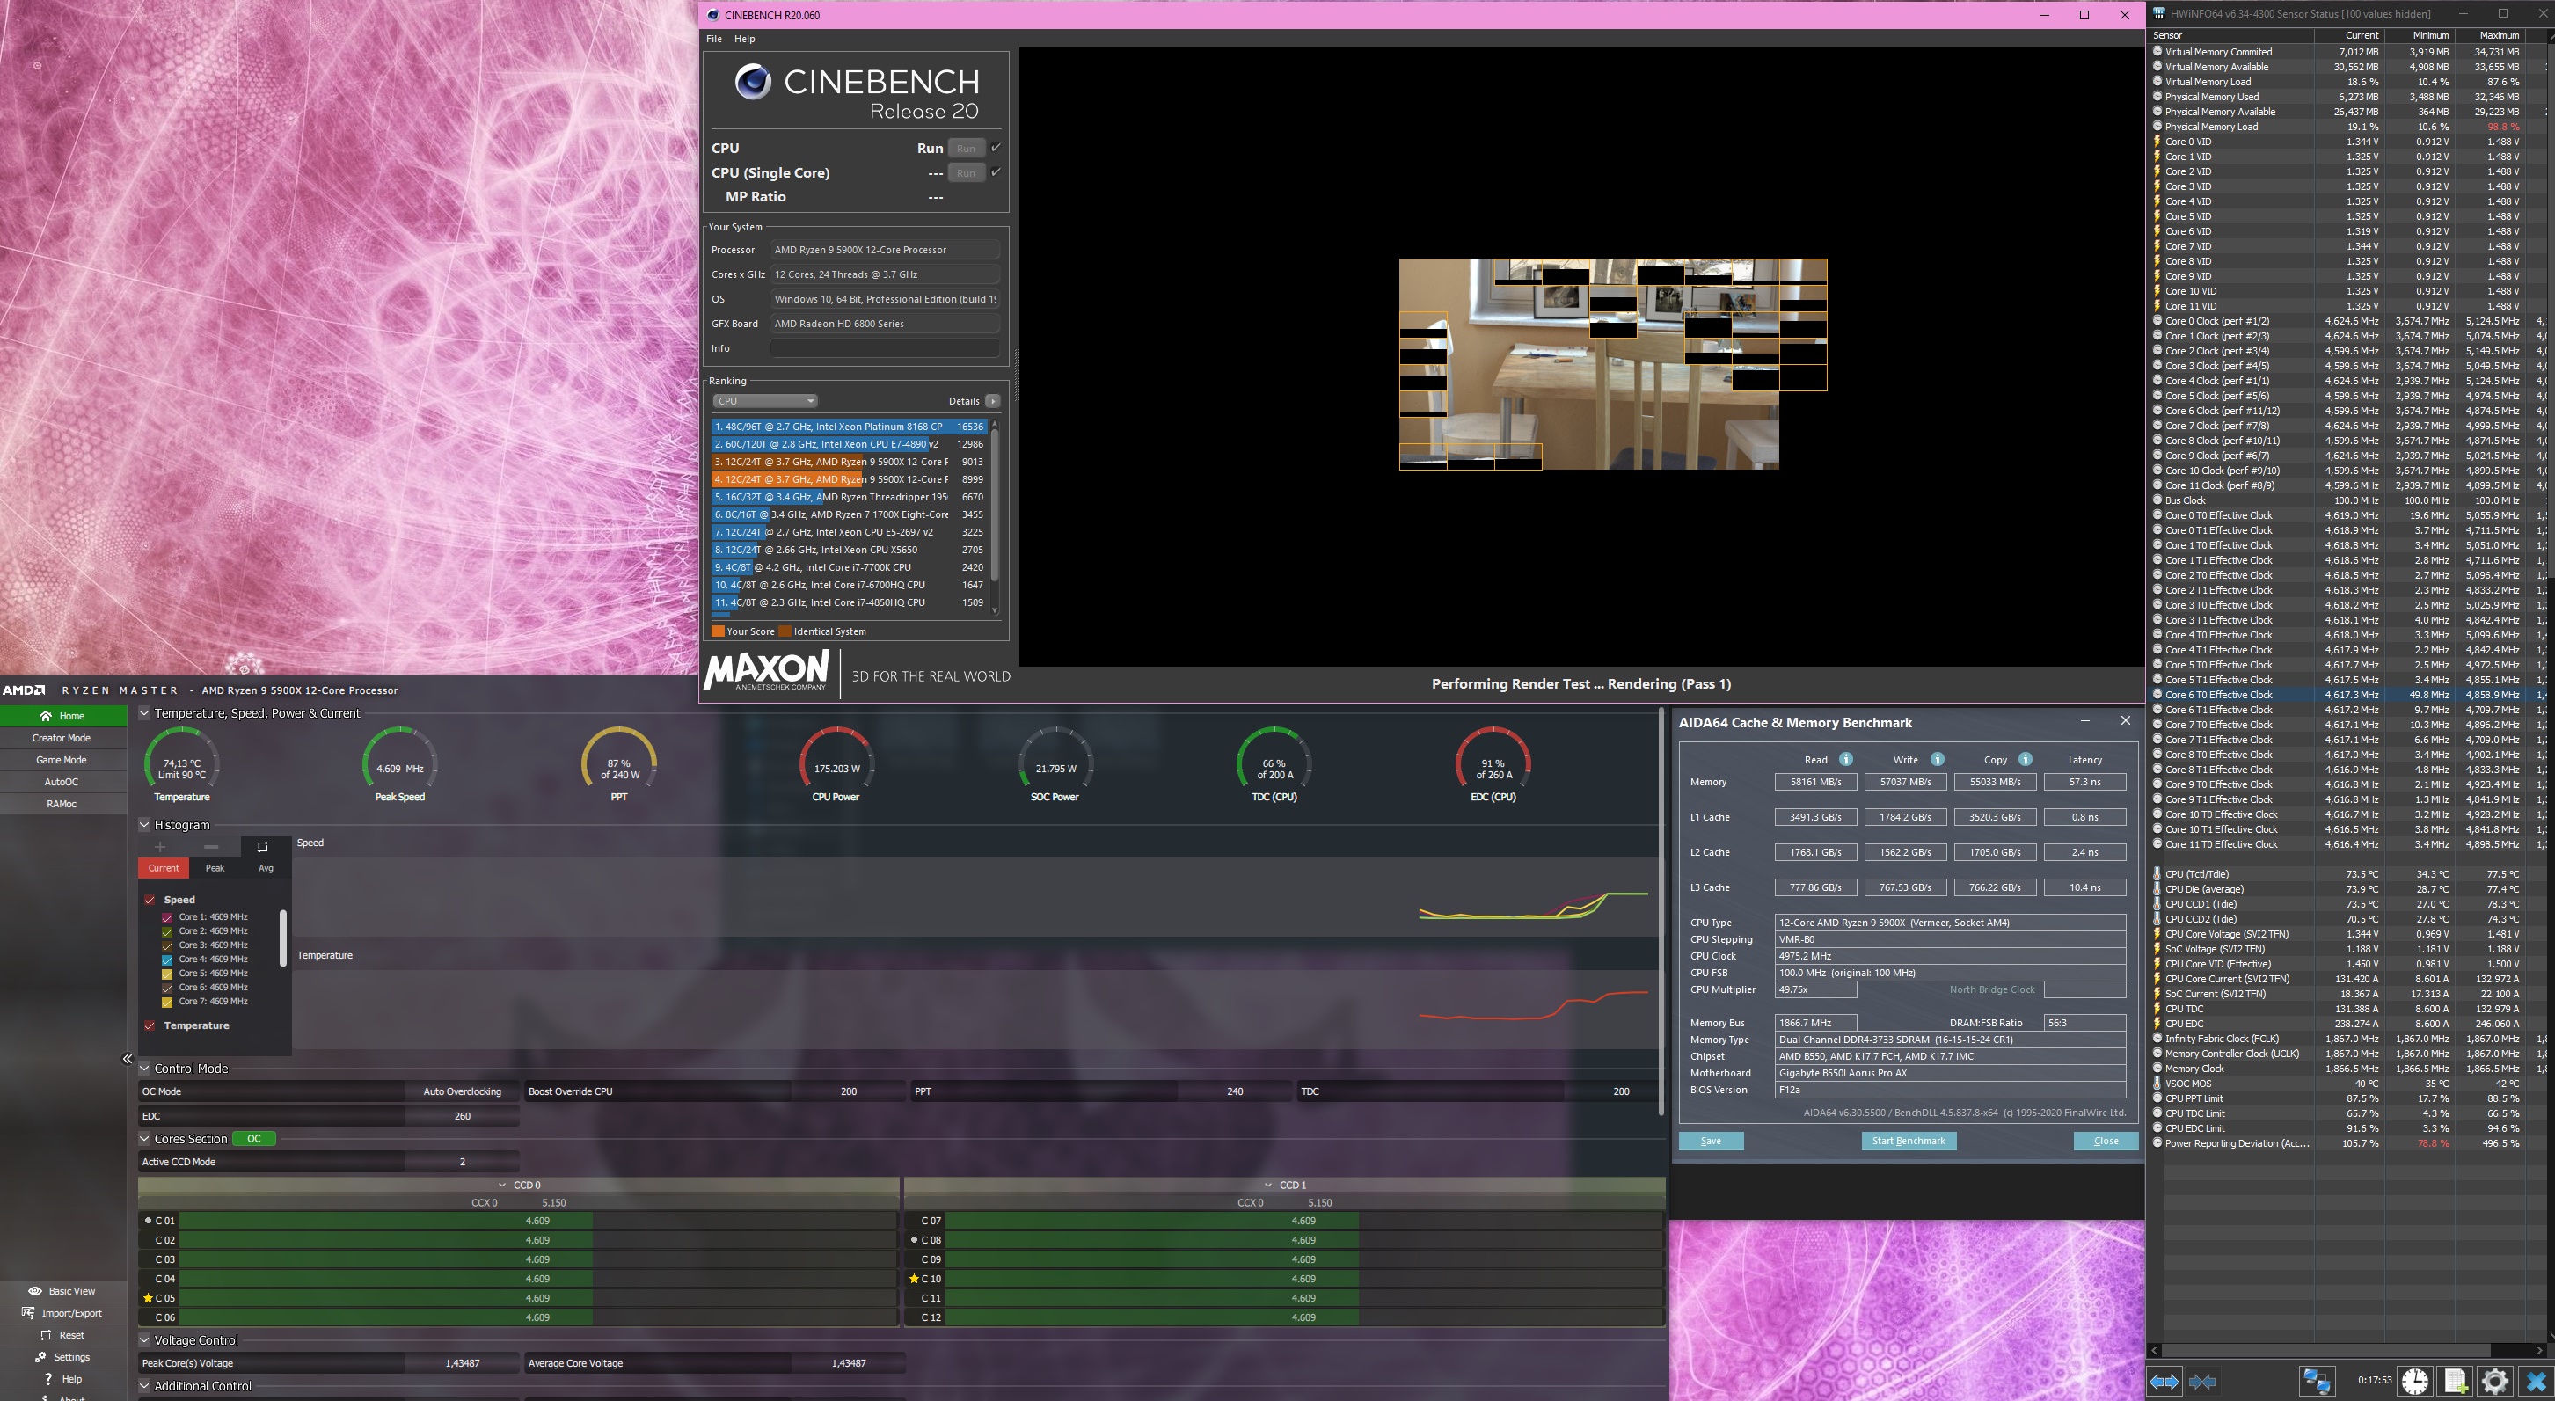Toggle the Speed checkbox in histogram legend
Image resolution: width=2555 pixels, height=1401 pixels.
pos(150,901)
